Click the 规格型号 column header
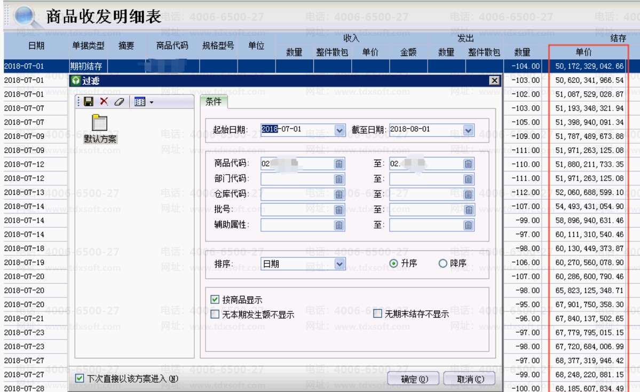 (218, 46)
